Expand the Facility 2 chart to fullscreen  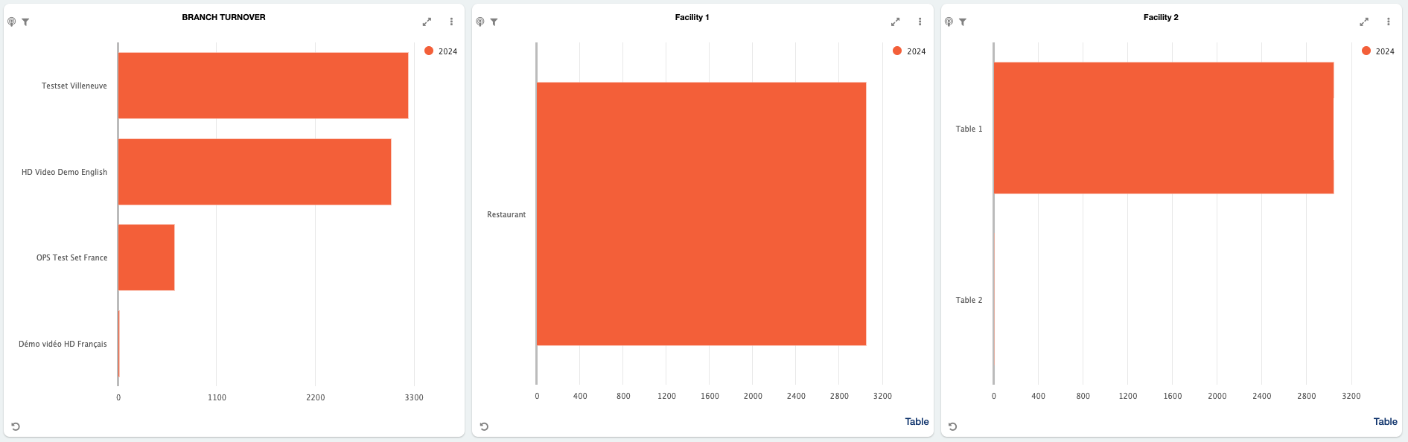(x=1364, y=22)
